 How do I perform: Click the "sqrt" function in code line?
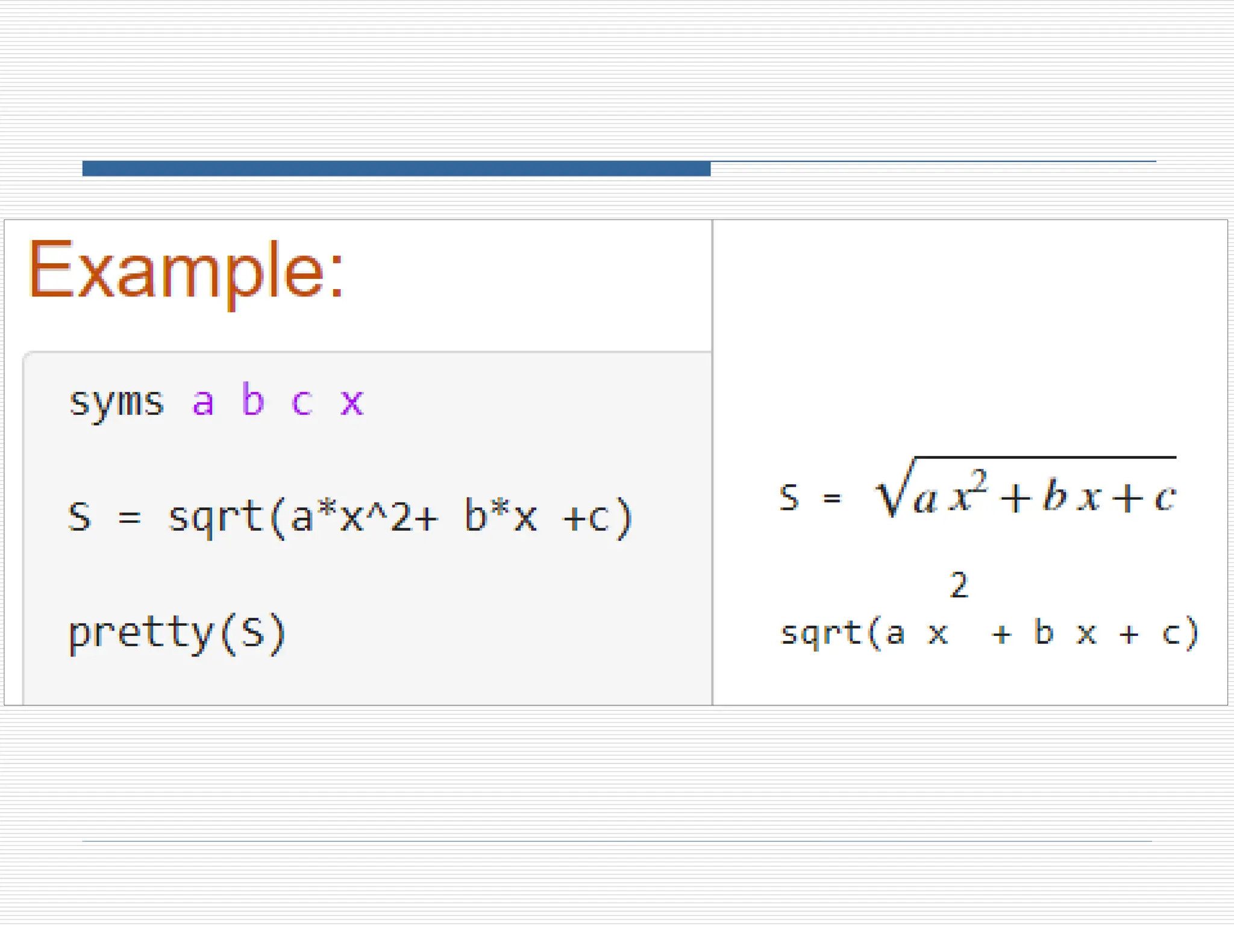click(216, 517)
